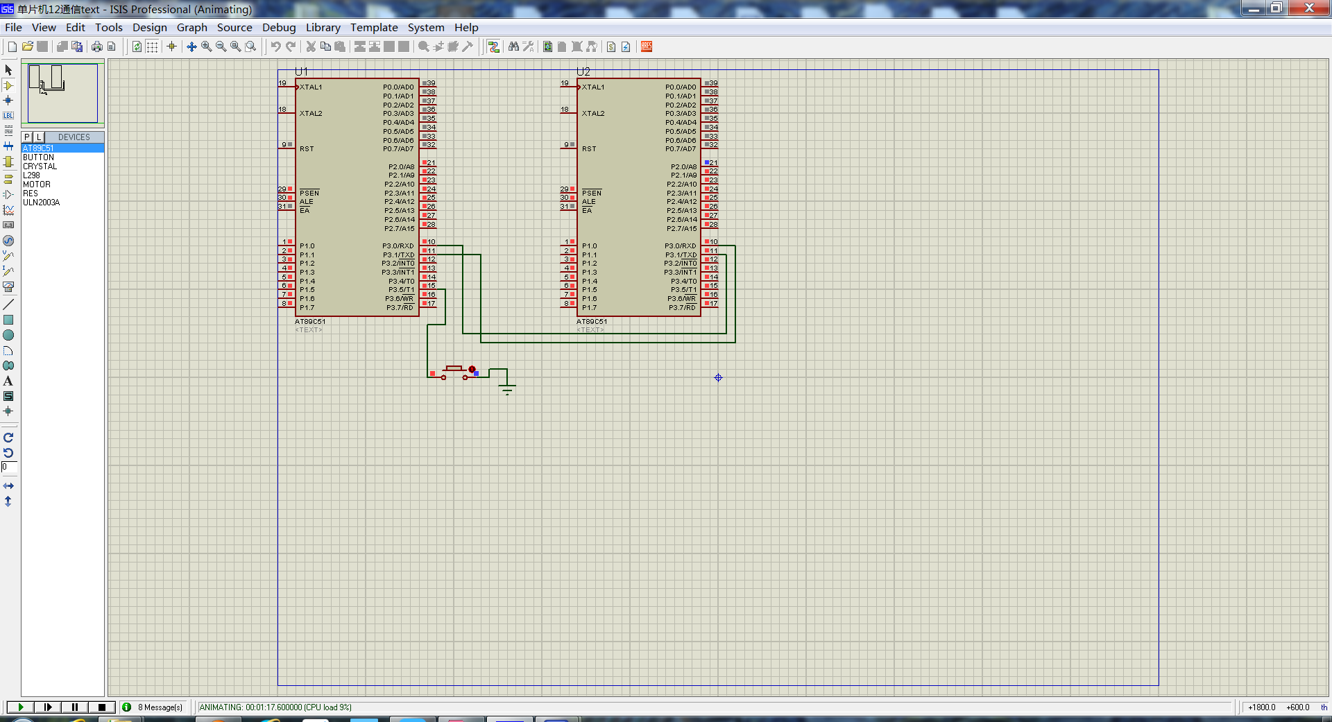Select the 2D Symbol tool

[x=8, y=396]
